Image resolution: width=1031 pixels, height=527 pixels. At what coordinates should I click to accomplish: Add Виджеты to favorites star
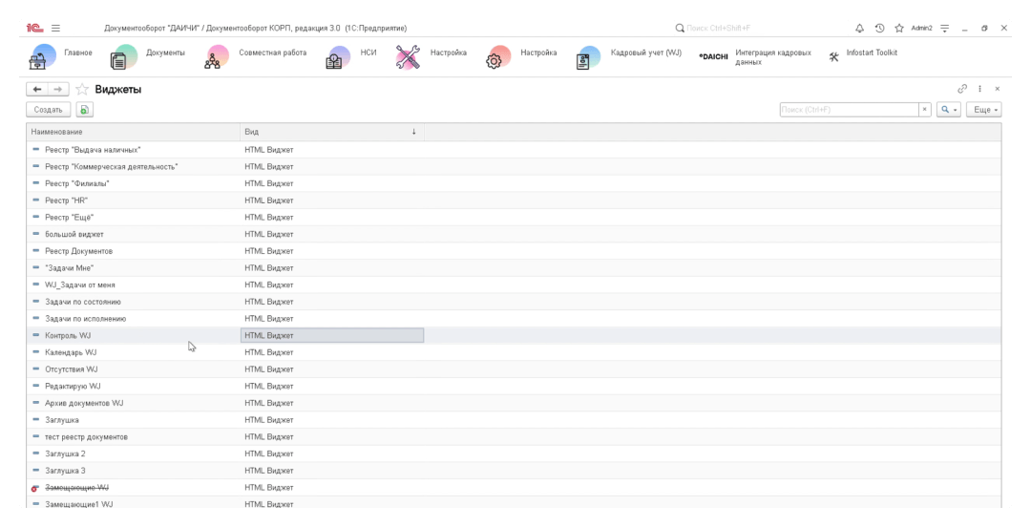coord(82,90)
